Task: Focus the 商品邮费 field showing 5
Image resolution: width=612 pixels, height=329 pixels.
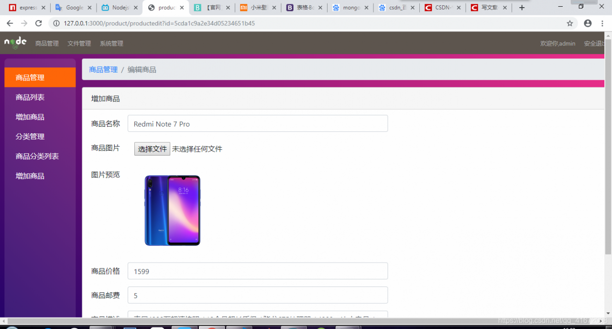Action: pyautogui.click(x=258, y=295)
